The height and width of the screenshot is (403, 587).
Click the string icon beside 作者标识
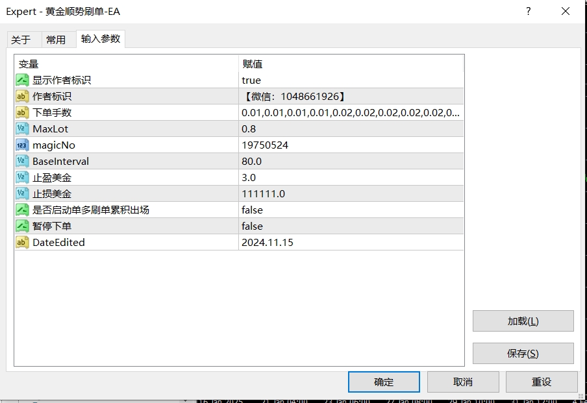pos(22,97)
